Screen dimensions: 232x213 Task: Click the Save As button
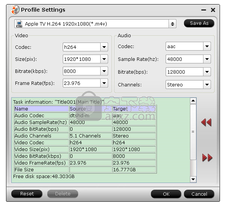click(199, 23)
